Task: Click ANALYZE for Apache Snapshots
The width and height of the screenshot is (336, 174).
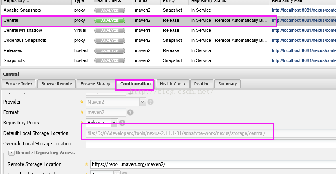Action: 110,10
